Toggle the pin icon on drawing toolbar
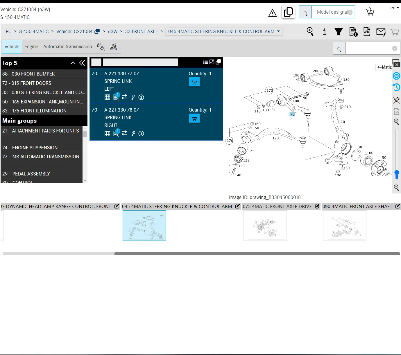401x355 pixels. coord(396,100)
